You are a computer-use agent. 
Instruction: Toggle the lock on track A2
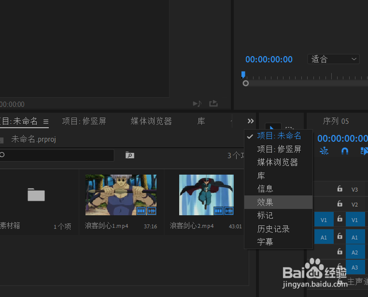pyautogui.click(x=340, y=252)
